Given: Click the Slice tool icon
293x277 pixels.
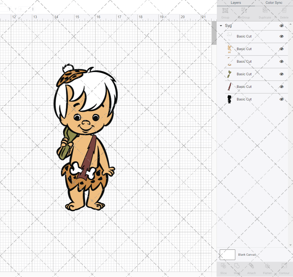Looking at the screenshot, I should pos(223,266).
